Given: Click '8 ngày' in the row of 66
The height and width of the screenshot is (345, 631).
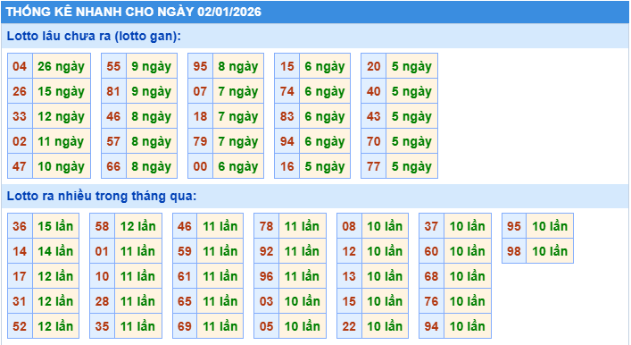Looking at the screenshot, I should [152, 166].
